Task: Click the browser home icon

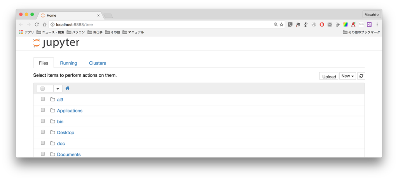Action: click(x=44, y=24)
